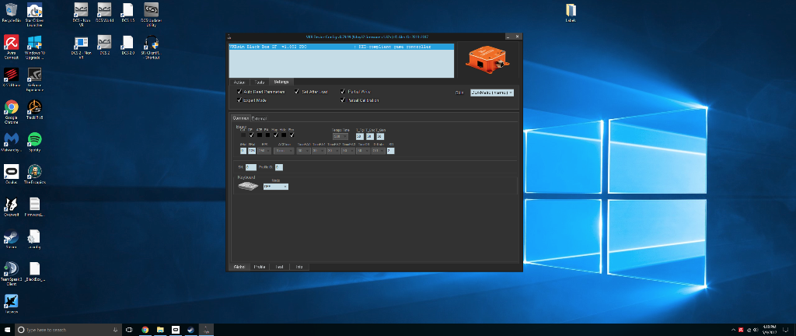Image resolution: width=796 pixels, height=336 pixels.
Task: Open the Labels folder on desktop
Action: click(x=571, y=12)
